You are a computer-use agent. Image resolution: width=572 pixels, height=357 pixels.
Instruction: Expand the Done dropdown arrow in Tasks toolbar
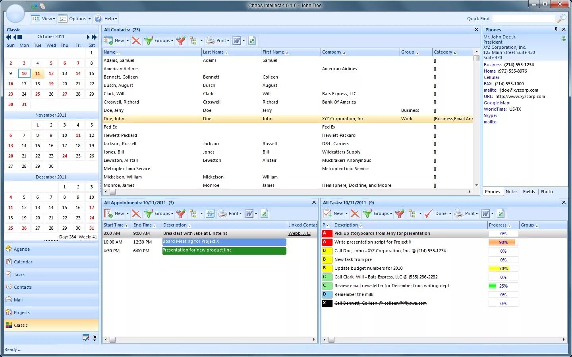[450, 213]
